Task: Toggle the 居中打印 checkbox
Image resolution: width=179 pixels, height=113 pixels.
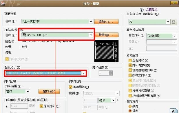Action: click(x=41, y=106)
